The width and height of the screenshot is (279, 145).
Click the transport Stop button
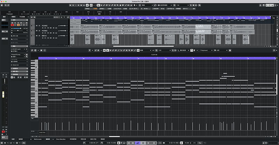143,143
